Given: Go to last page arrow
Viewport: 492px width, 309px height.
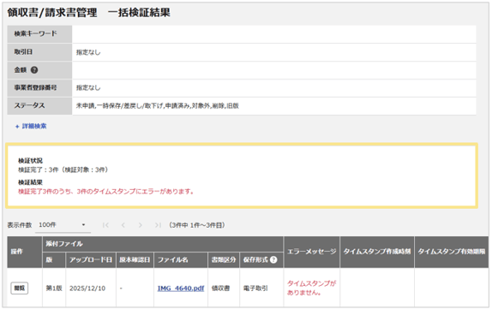Looking at the screenshot, I should click(x=158, y=225).
